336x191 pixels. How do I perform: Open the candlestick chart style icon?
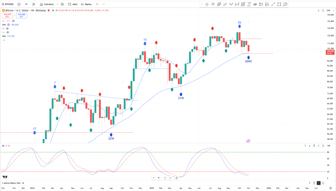(x=33, y=4)
